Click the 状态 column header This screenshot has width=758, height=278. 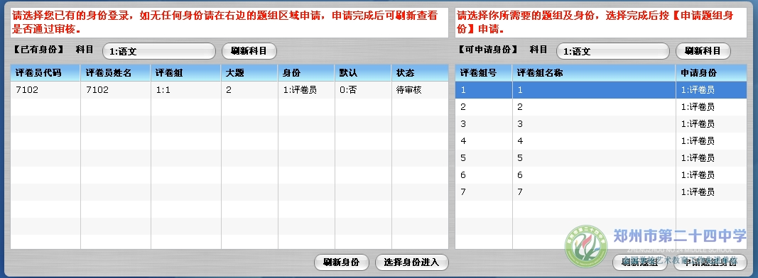coord(420,73)
